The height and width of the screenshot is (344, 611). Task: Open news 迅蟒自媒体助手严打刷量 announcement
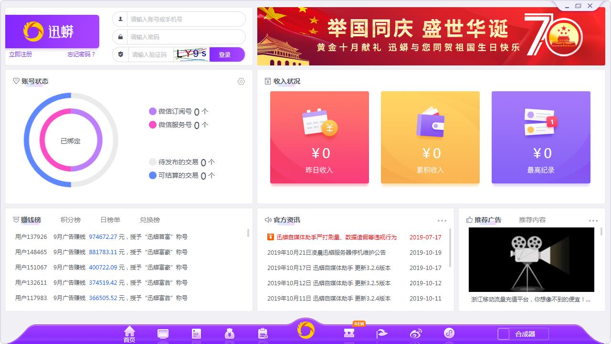pos(337,237)
